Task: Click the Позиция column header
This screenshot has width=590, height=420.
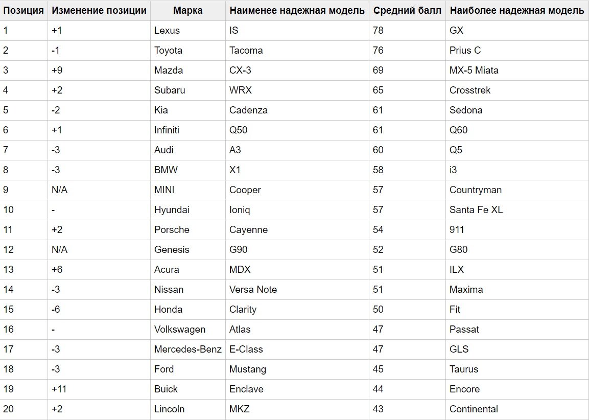Action: (x=23, y=11)
